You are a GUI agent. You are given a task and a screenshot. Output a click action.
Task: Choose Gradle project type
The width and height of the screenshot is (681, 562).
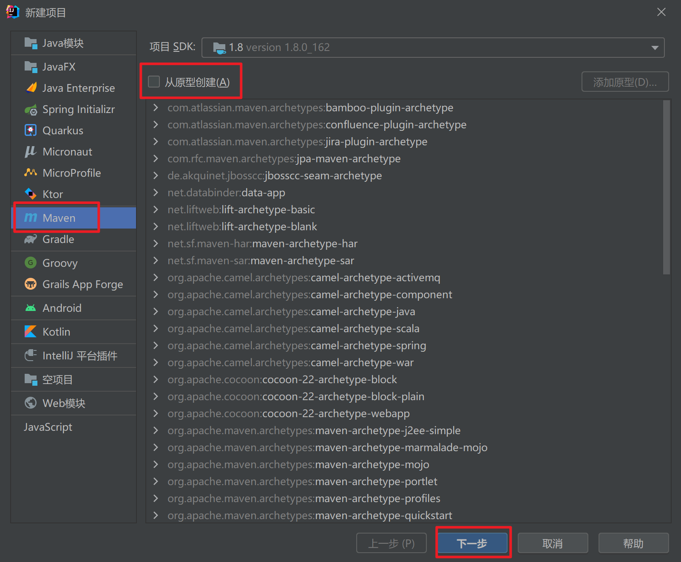(x=74, y=239)
